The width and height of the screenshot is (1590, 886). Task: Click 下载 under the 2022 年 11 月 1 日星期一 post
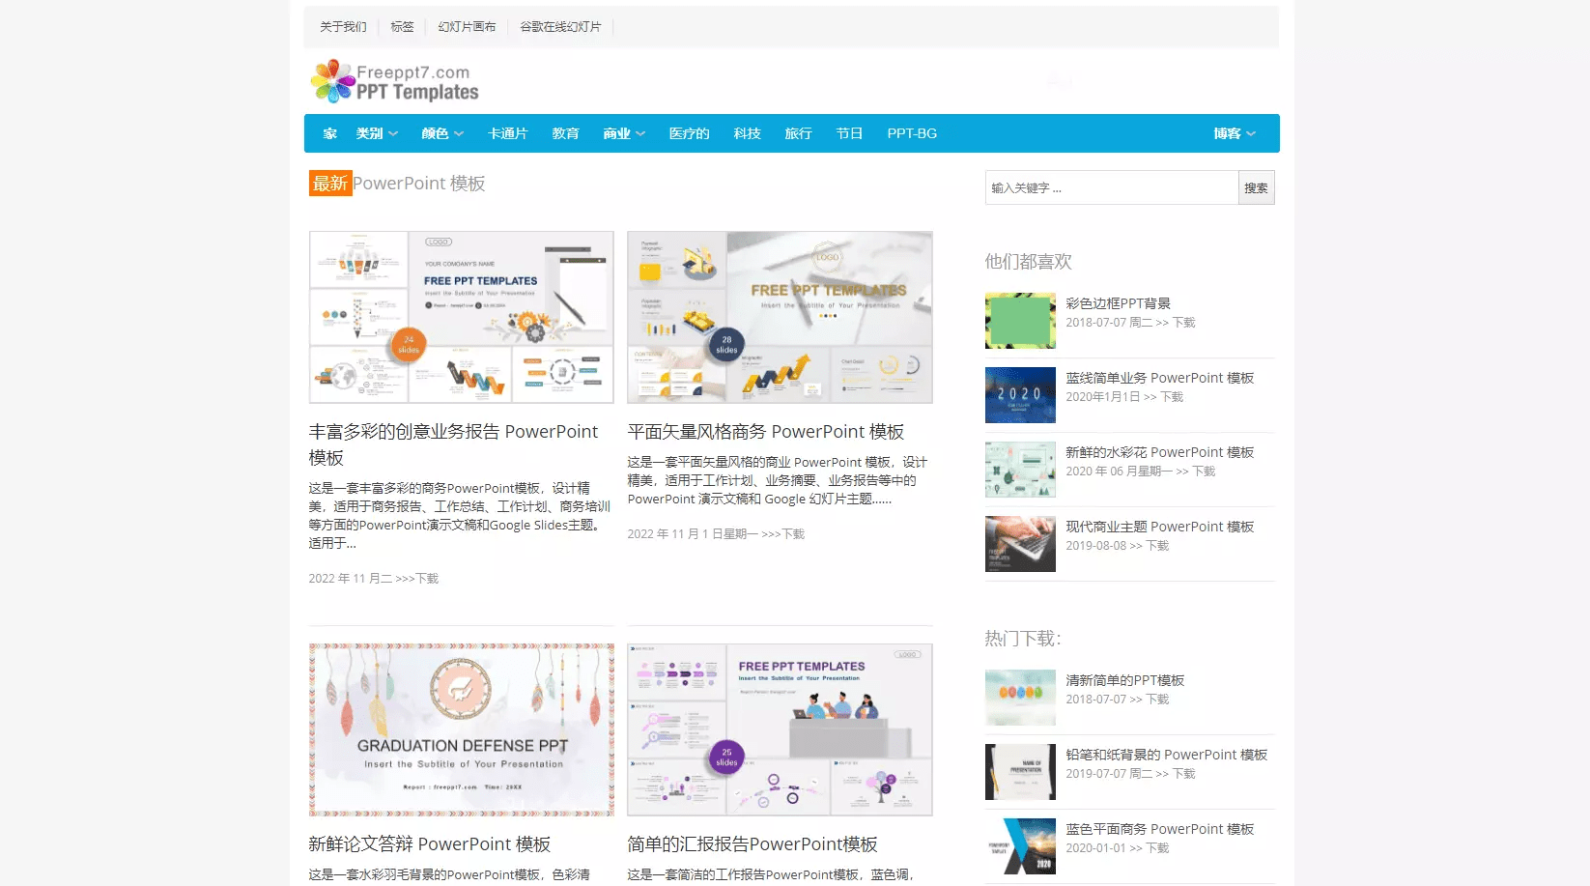pos(793,534)
